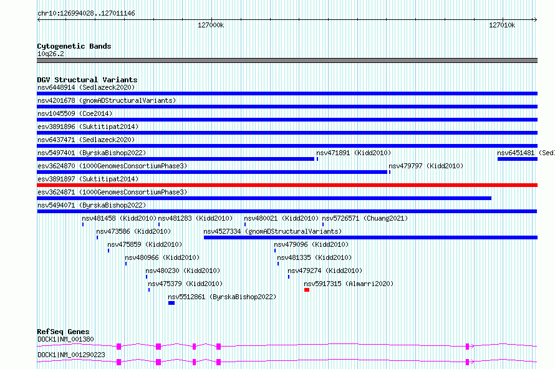This screenshot has height=369, width=555.
Task: Click the blue esv3624870 variant bar
Action: coord(212,172)
